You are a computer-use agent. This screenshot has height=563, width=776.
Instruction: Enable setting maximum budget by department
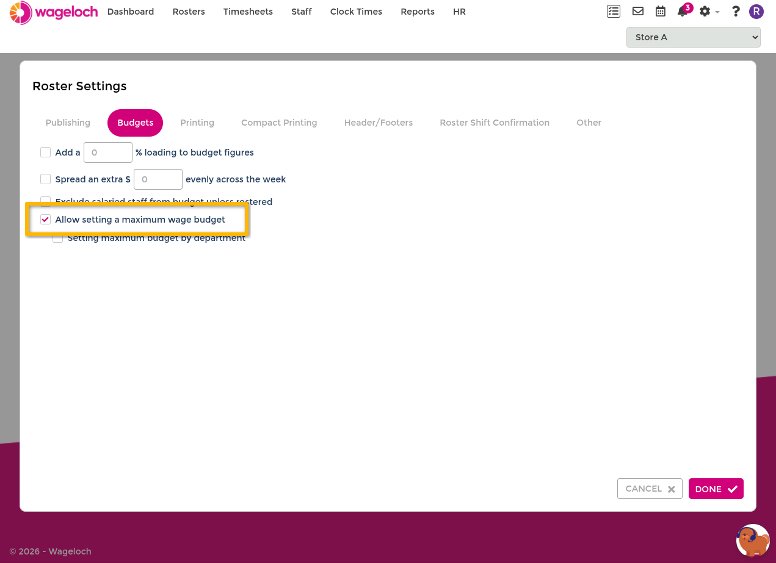[57, 238]
